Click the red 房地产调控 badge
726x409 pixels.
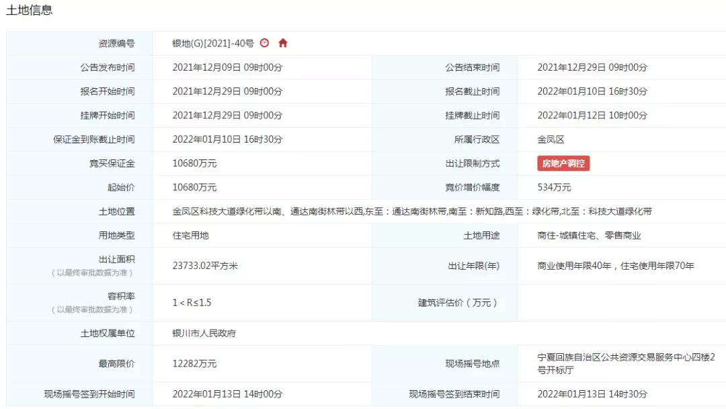tap(563, 163)
